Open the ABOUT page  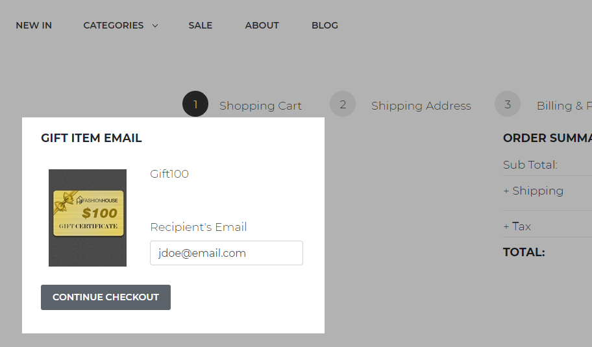click(x=262, y=25)
